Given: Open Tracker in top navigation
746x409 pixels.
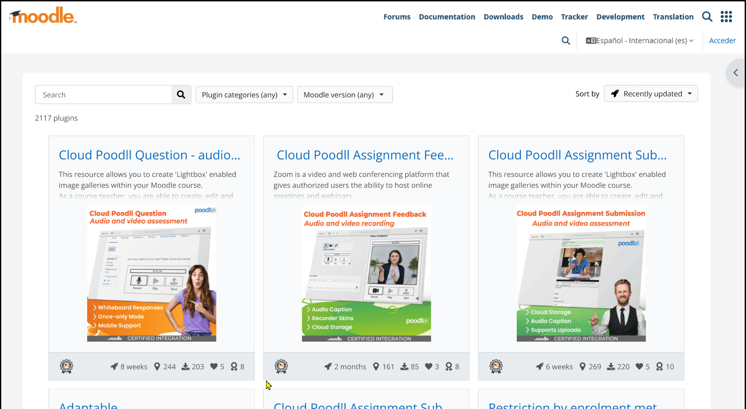Looking at the screenshot, I should (575, 17).
